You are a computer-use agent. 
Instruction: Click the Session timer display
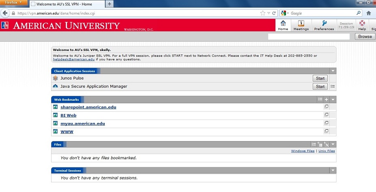pos(346,25)
